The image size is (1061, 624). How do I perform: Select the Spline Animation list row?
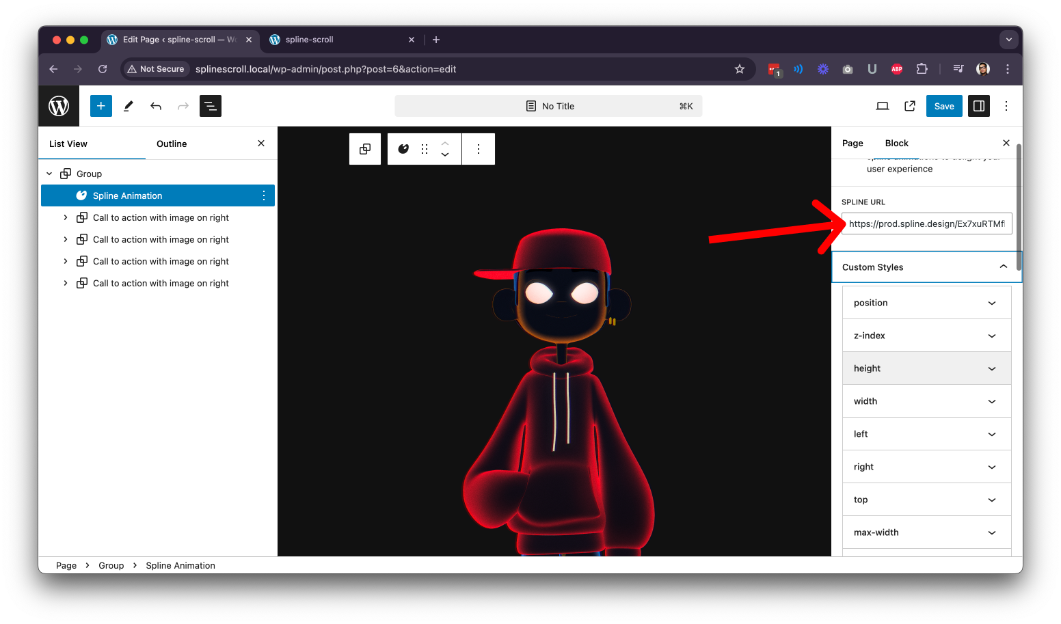click(158, 195)
